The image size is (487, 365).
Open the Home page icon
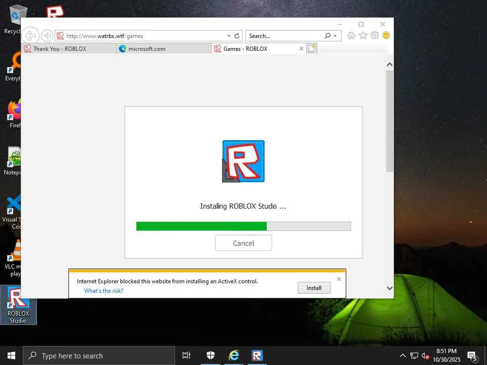351,35
